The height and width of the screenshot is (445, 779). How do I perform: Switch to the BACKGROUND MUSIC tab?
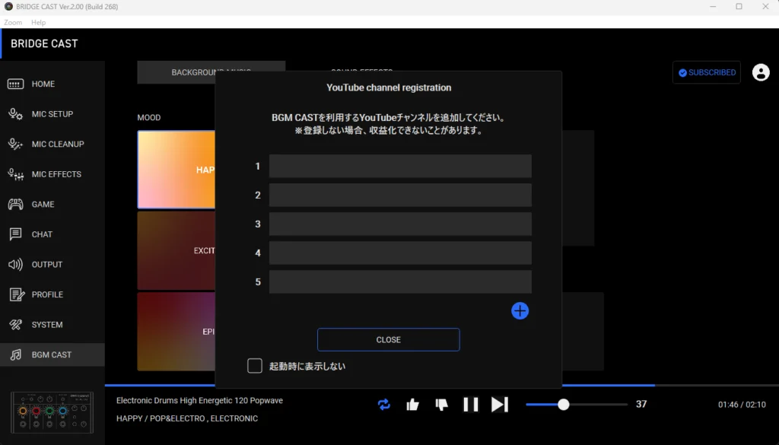click(x=176, y=72)
